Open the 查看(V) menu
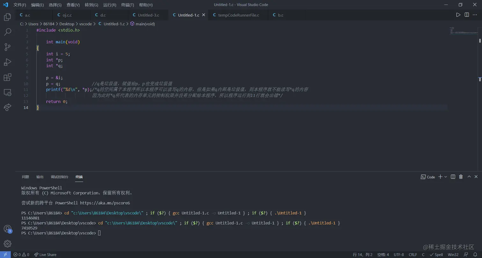This screenshot has width=482, height=258. tap(73, 5)
